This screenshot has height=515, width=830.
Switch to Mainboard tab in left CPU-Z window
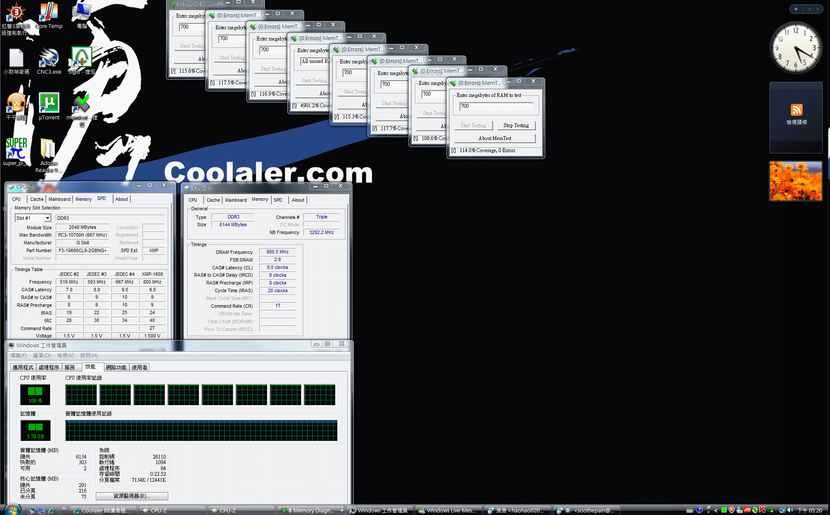(60, 199)
